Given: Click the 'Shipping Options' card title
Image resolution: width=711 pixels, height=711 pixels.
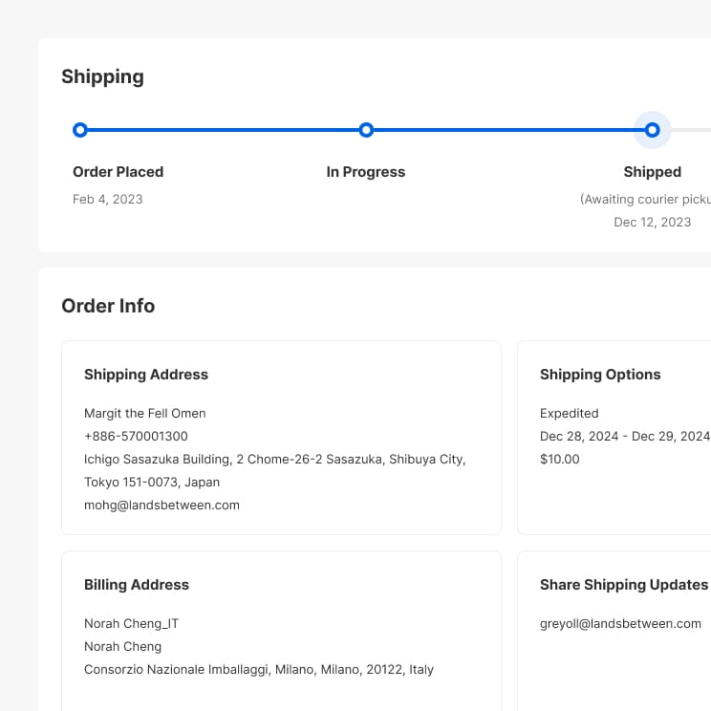Looking at the screenshot, I should [600, 375].
